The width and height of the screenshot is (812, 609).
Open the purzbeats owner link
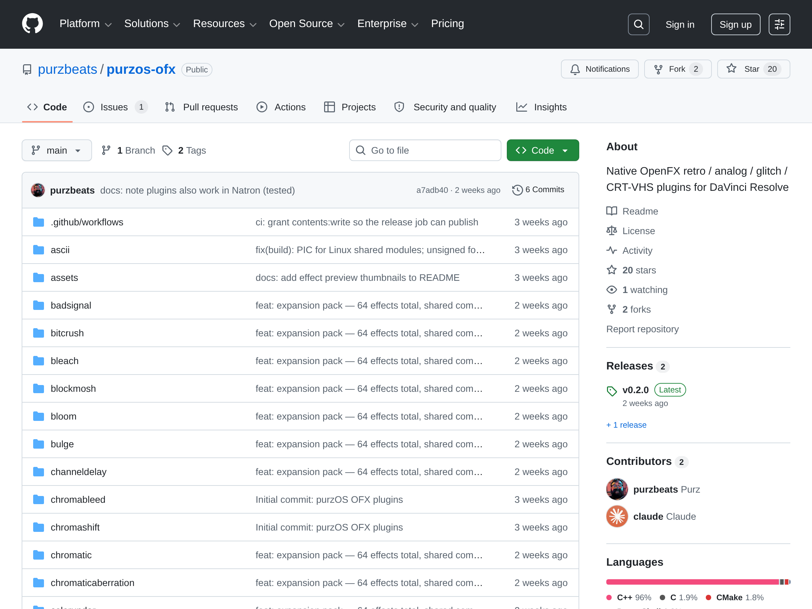tap(68, 69)
